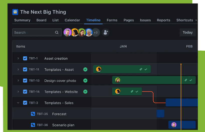Toggle the checkbox icon for TBT-1 Asset creation
The width and height of the screenshot is (205, 132).
click(x=25, y=58)
